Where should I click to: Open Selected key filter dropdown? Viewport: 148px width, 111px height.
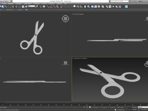(143, 107)
